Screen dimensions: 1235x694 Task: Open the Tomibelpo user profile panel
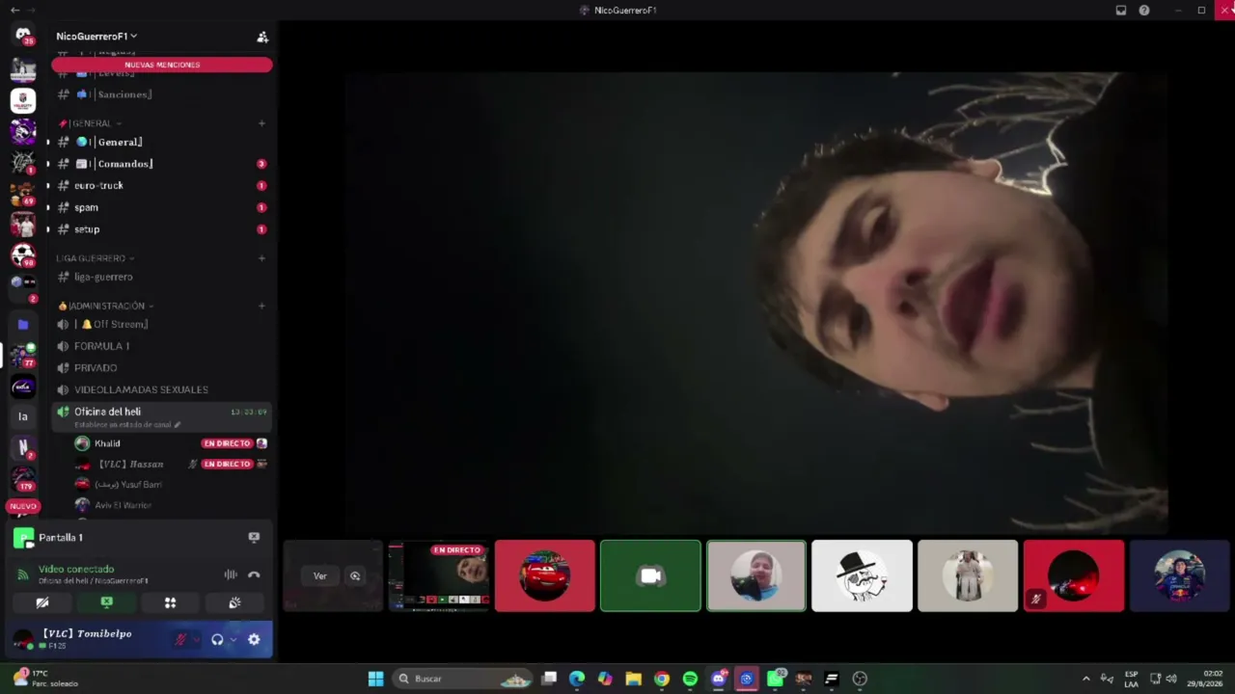point(89,639)
